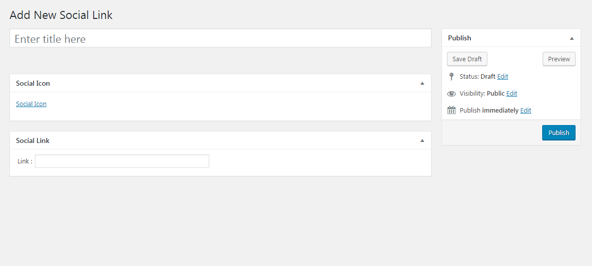Click the Social Link panel heading

[33, 141]
